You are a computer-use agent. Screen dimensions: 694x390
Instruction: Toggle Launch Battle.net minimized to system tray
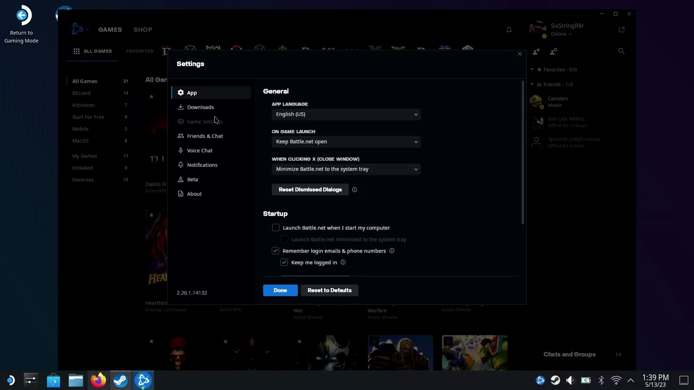tap(284, 239)
